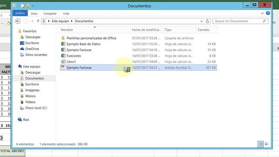
Task: Click the Carpeta de archivos type cell
Action: click(179, 38)
